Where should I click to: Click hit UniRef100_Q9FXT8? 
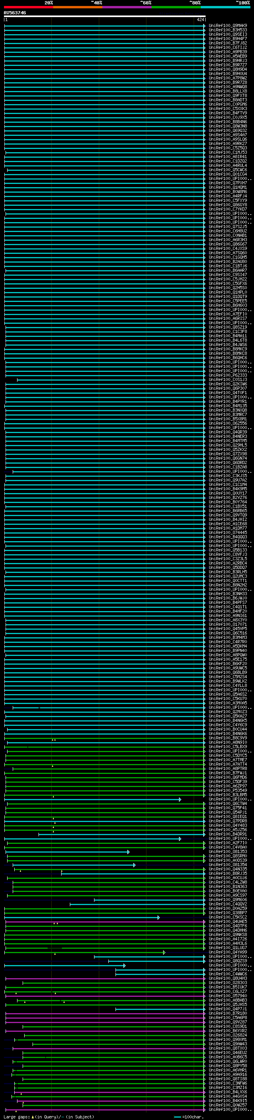click(x=227, y=95)
